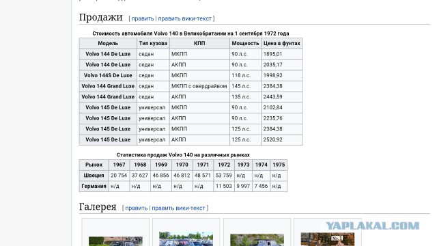Click price cell '2520,92'
Viewport: 437px width, 246px height.
coord(282,139)
